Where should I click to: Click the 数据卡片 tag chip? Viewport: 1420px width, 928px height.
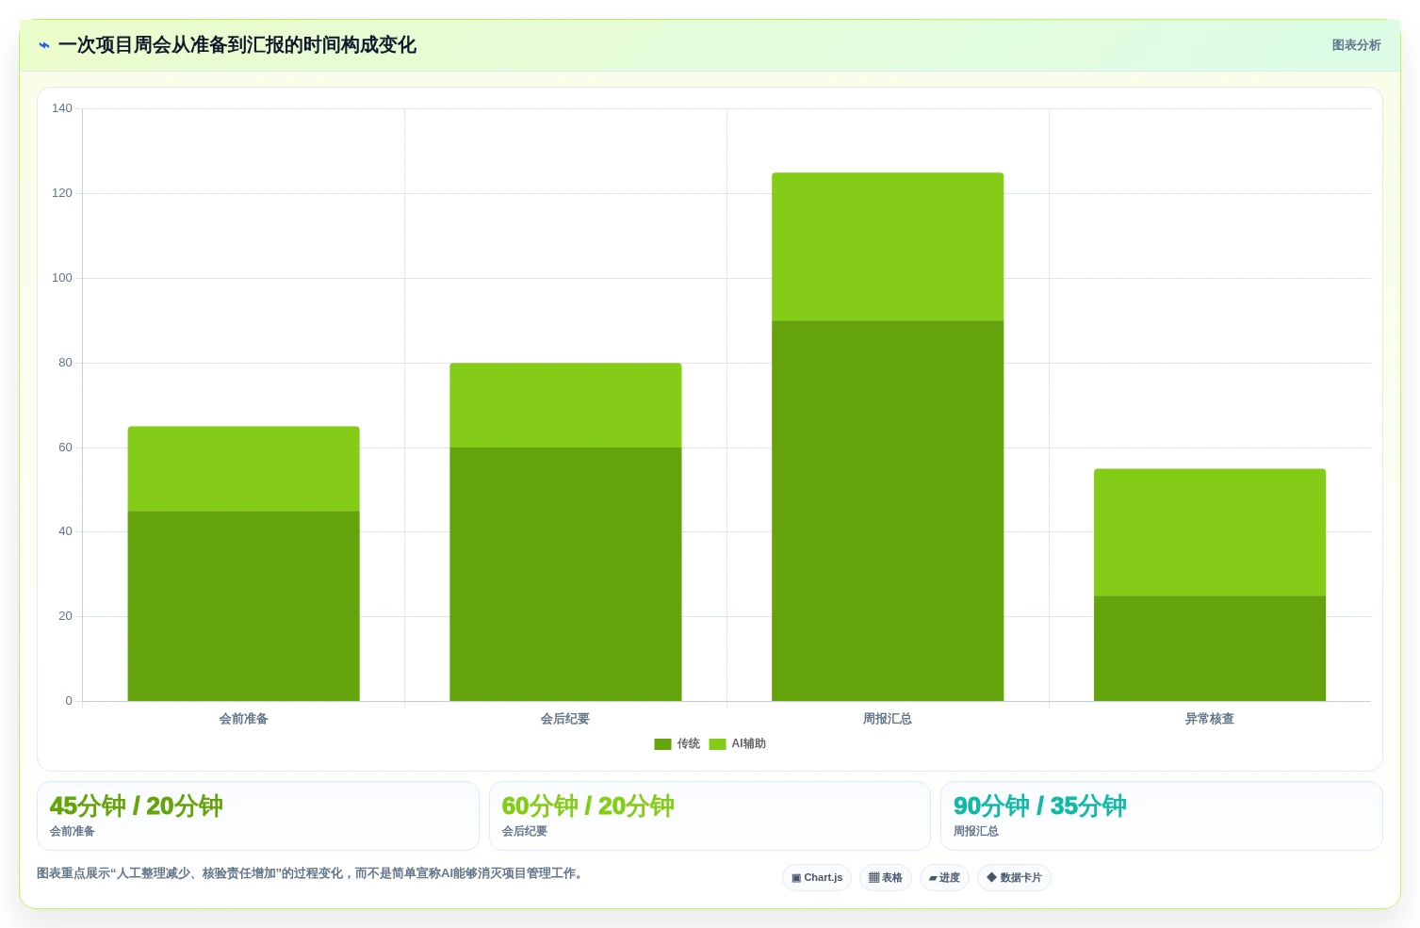(1014, 877)
